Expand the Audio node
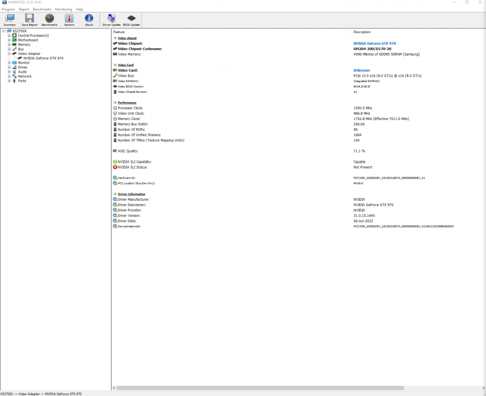 tap(9, 71)
